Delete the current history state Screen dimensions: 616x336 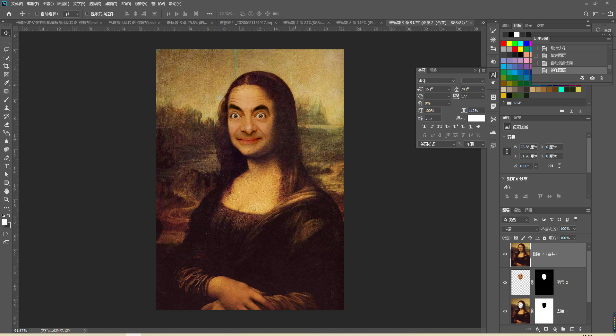[602, 78]
